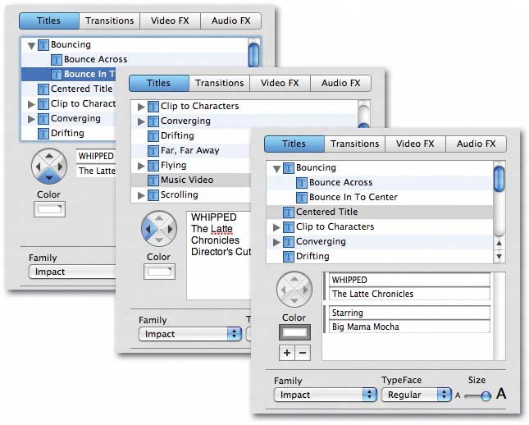
Task: Click the large A size icon
Action: (x=501, y=395)
